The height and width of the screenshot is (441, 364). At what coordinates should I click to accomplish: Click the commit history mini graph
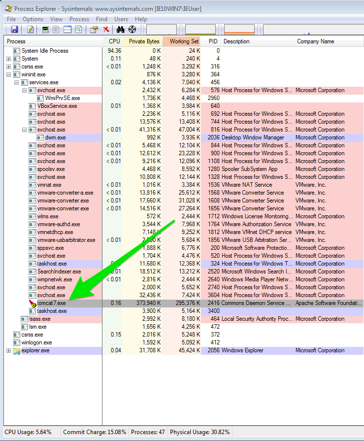pyautogui.click(x=200, y=30)
